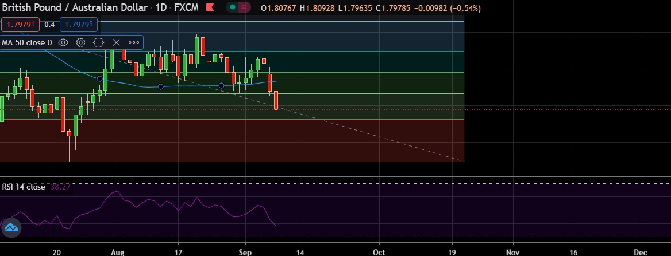
Task: Click the Oct label on time axis
Action: (379, 253)
